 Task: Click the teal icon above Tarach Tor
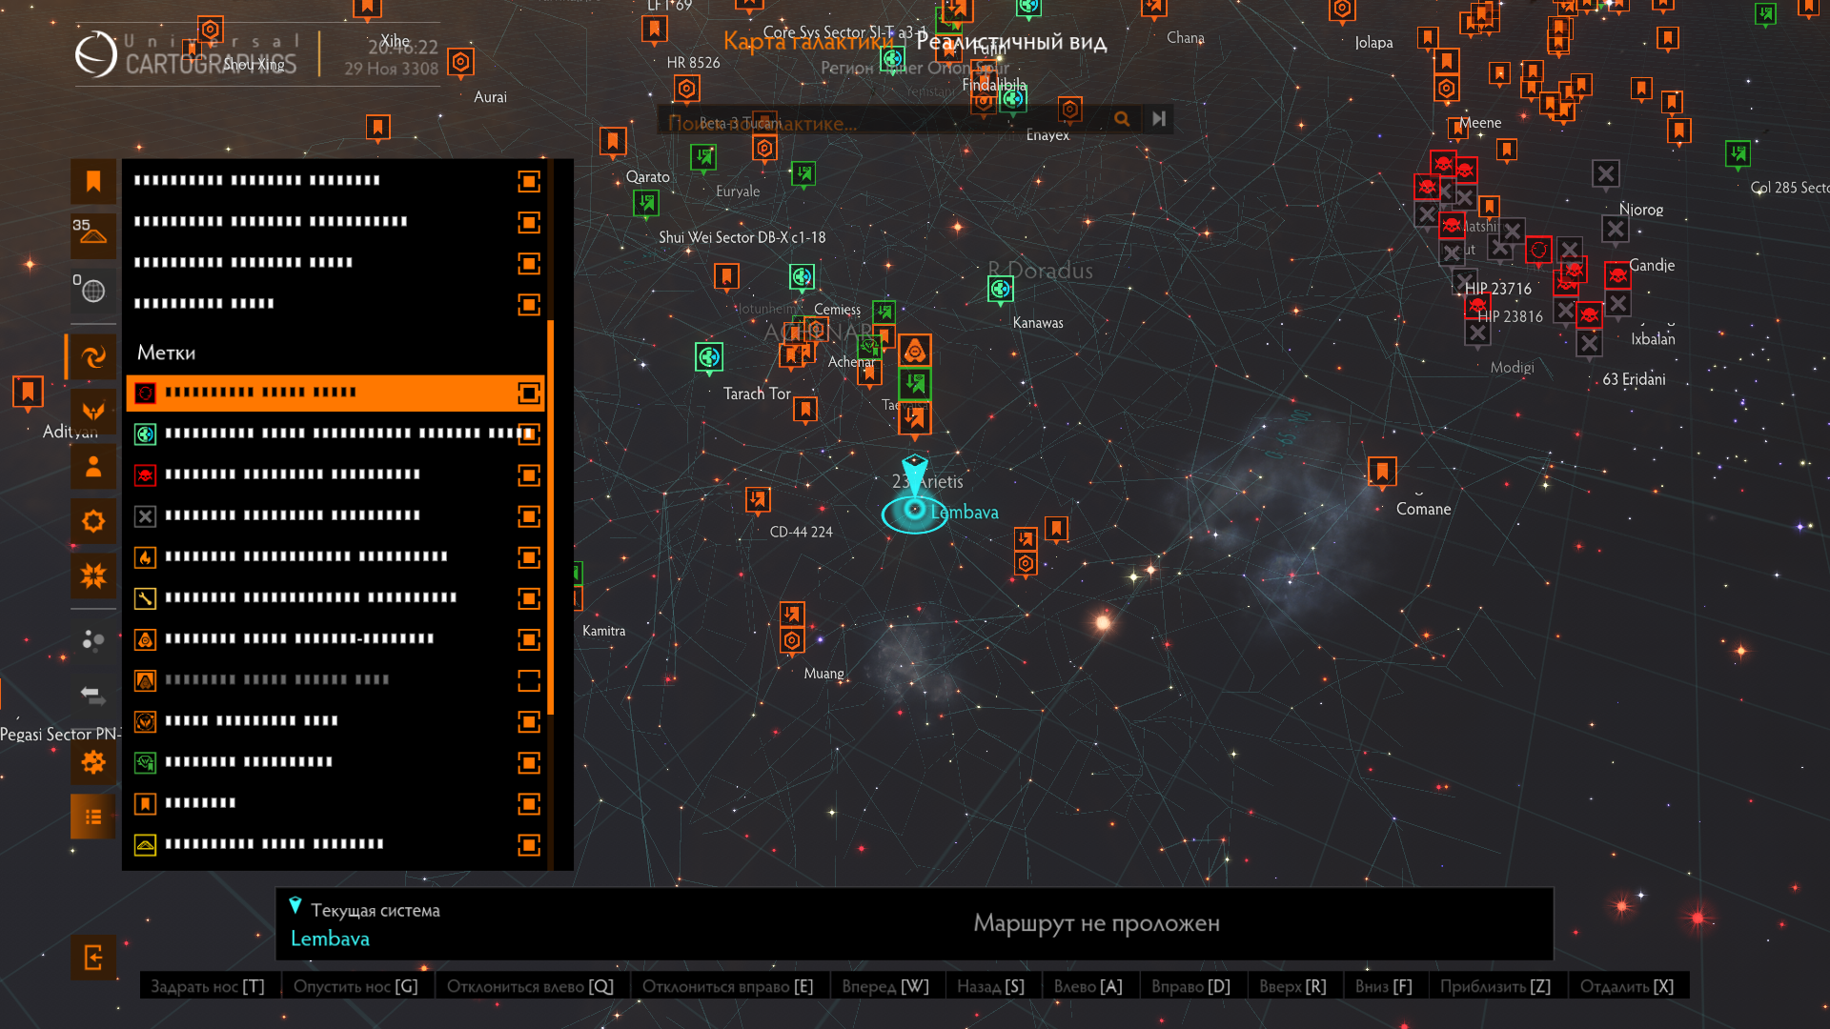(x=709, y=357)
